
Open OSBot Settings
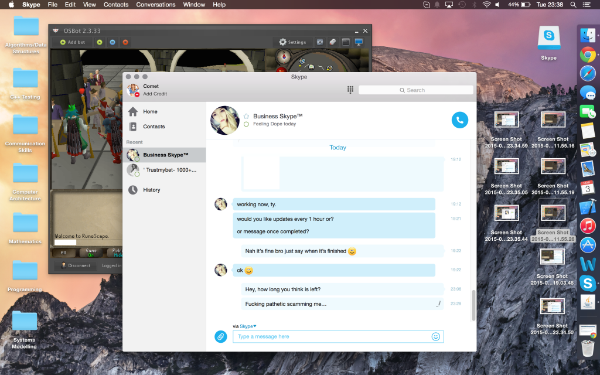point(293,42)
